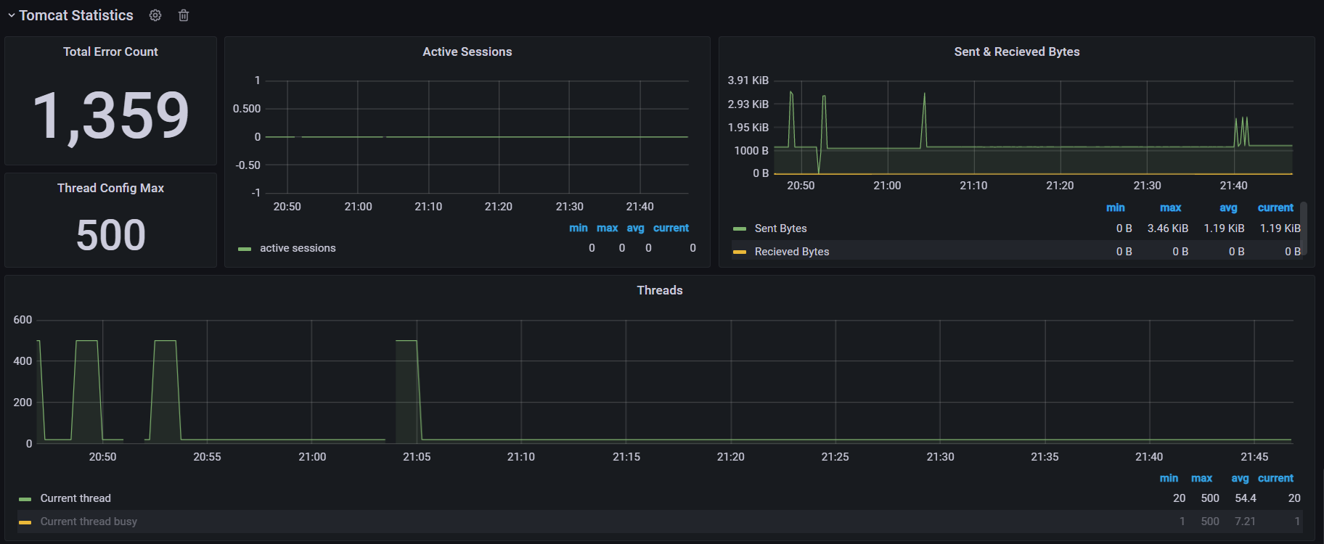
Task: Click the green active sessions color swatch
Action: coord(245,249)
